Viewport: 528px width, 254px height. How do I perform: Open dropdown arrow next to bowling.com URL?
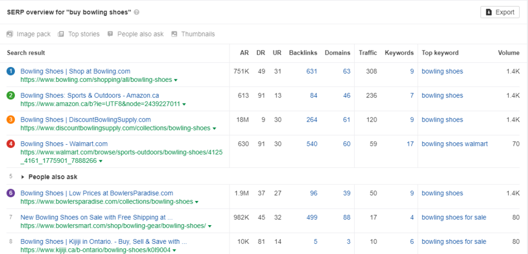click(176, 80)
